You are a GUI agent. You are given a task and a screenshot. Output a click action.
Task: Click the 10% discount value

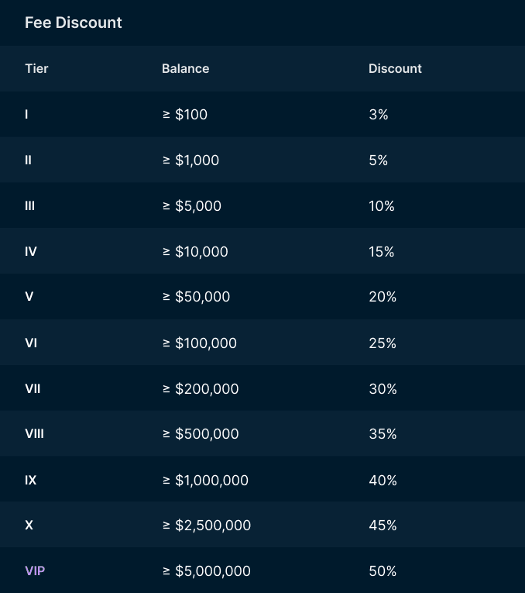click(x=382, y=206)
